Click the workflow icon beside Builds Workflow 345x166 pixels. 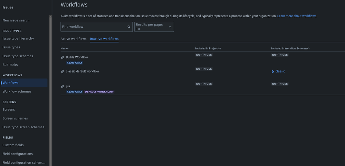63,57
